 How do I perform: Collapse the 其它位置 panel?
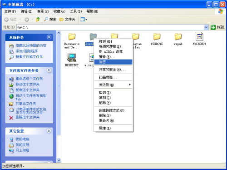tap(49, 131)
